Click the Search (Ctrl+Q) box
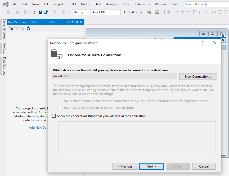229x176 pixels. [x=205, y=4]
